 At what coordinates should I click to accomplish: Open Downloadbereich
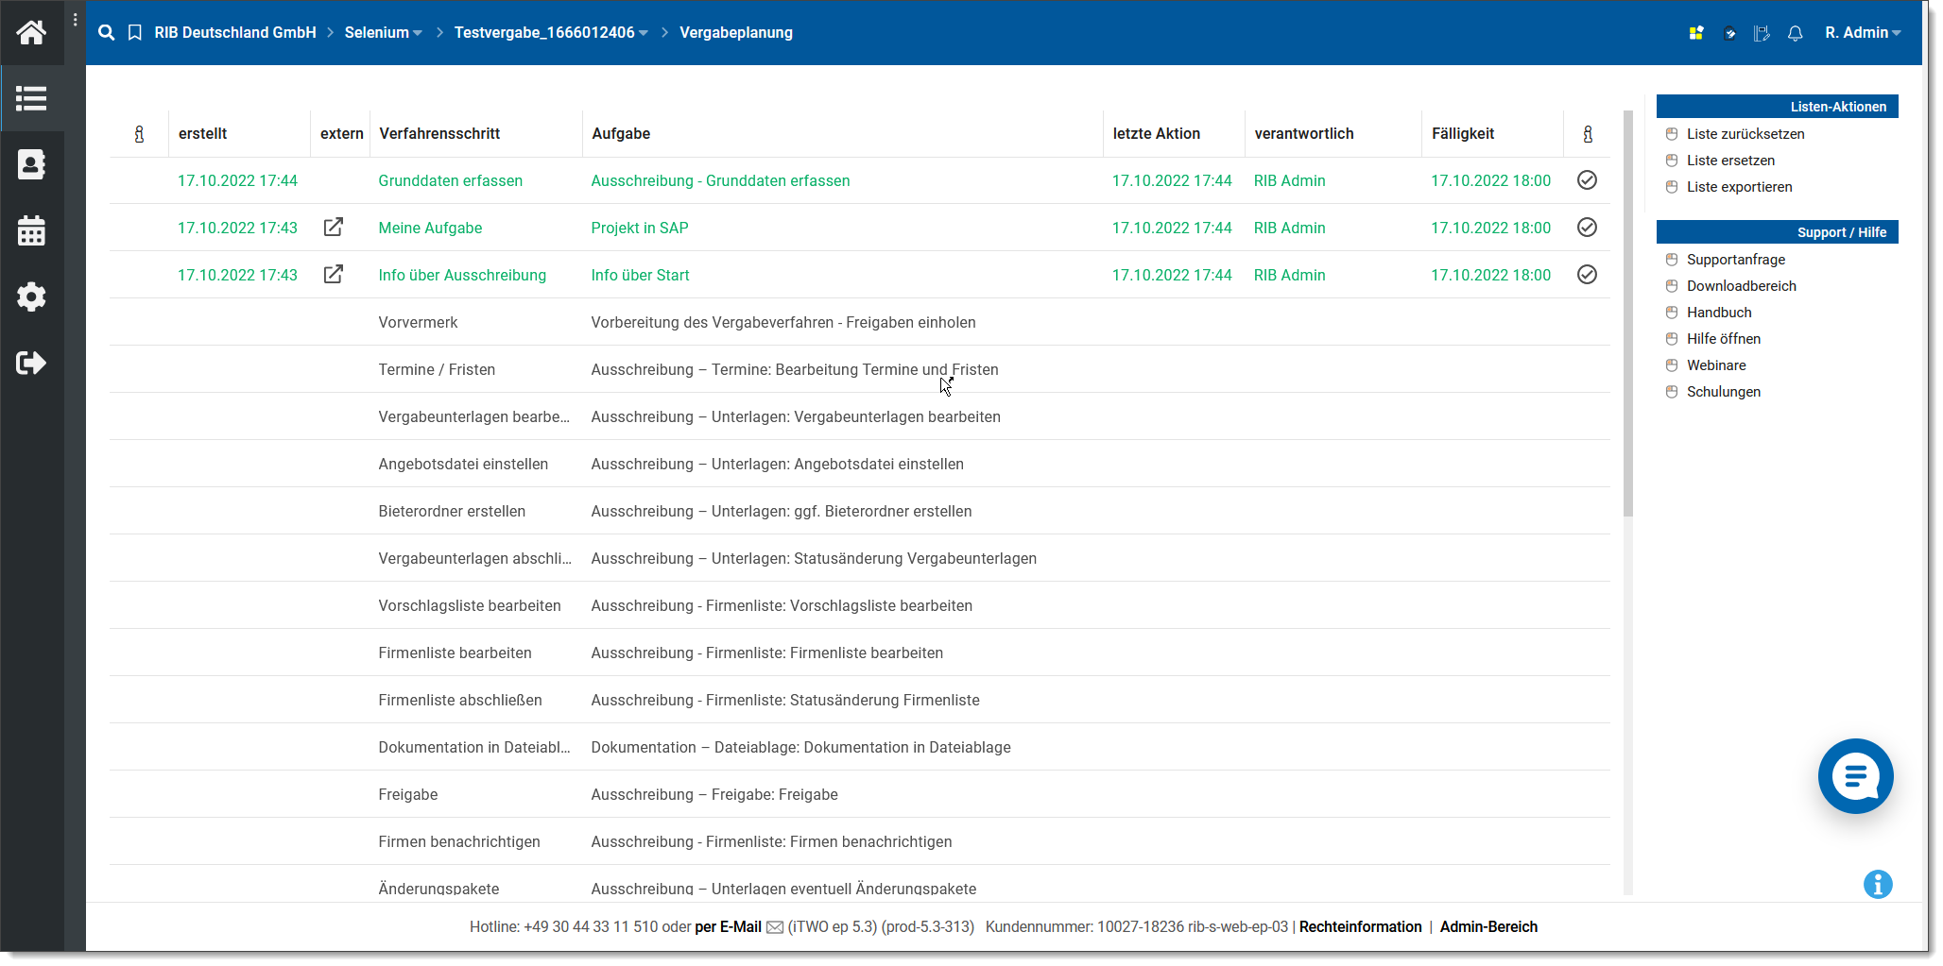point(1742,286)
